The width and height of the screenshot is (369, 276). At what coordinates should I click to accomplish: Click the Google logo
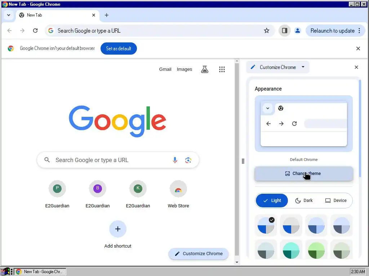[117, 121]
